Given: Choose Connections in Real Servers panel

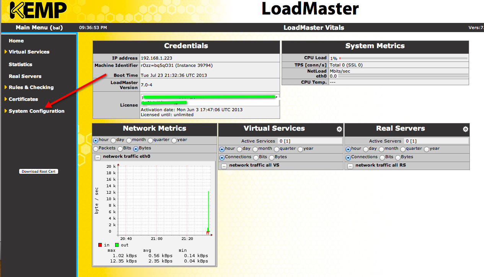Looking at the screenshot, I should tap(348, 157).
